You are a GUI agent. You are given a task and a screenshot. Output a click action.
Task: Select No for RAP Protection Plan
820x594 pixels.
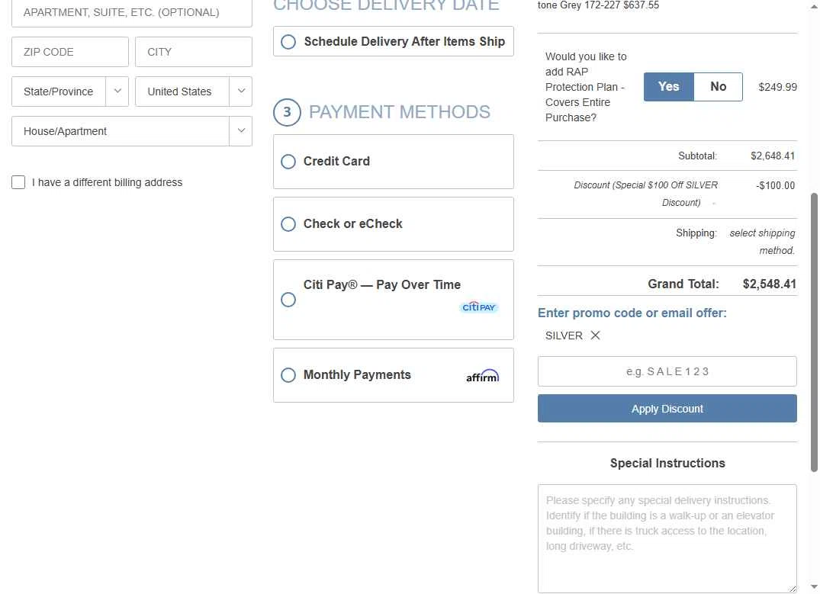[x=718, y=87]
